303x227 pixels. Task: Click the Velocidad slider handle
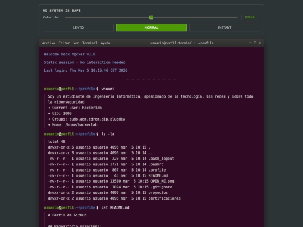(x=151, y=17)
